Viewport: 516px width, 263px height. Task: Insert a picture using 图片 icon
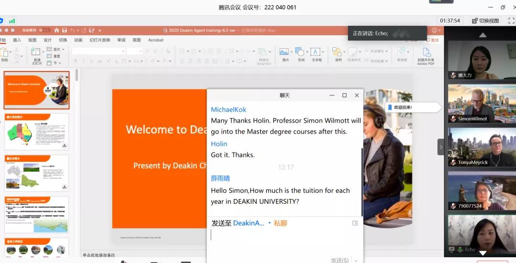[x=285, y=52]
